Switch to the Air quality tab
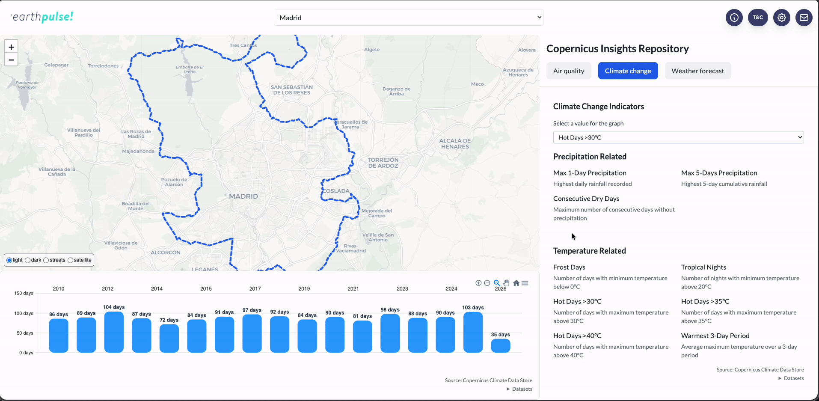Viewport: 819px width, 401px height. pyautogui.click(x=569, y=71)
